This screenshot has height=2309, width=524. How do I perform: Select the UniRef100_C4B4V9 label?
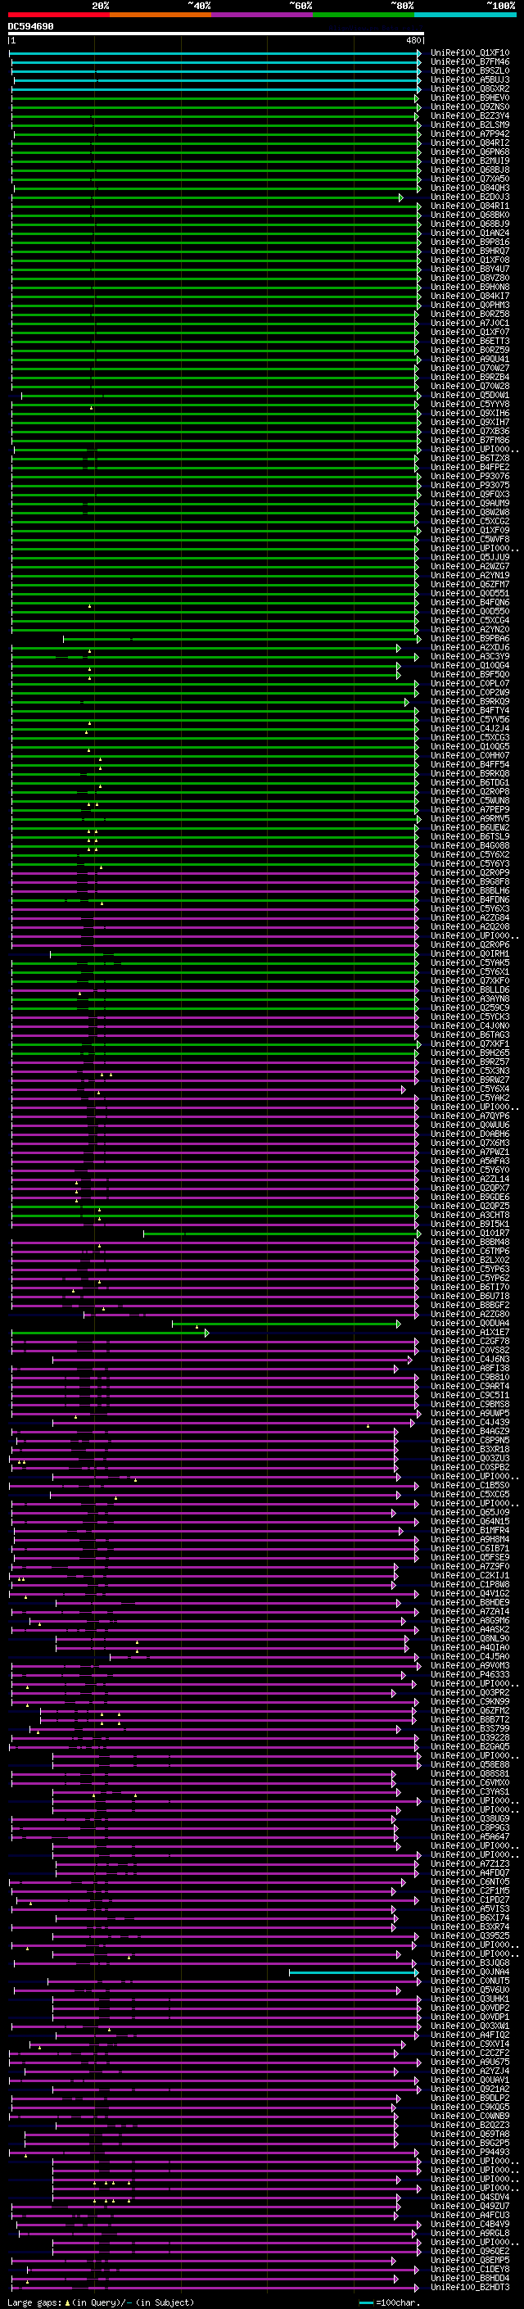pyautogui.click(x=469, y=2224)
